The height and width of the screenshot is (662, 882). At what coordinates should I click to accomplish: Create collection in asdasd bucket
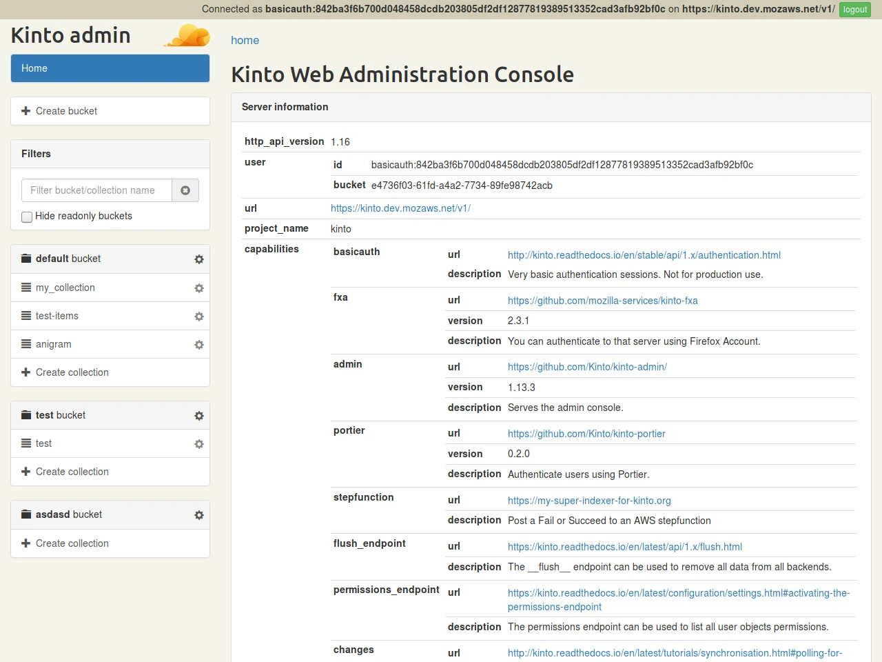point(110,543)
